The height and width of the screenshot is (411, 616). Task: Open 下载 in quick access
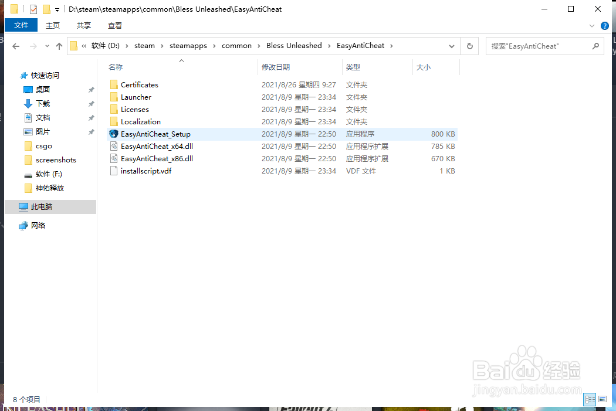[x=43, y=104]
